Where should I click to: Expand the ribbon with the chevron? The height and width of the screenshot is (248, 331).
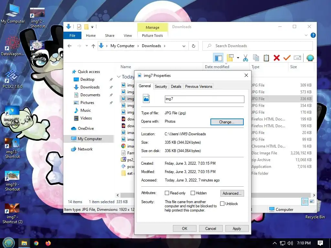[306, 35]
